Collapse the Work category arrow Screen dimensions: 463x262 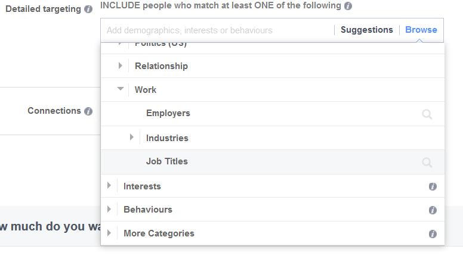pos(121,89)
